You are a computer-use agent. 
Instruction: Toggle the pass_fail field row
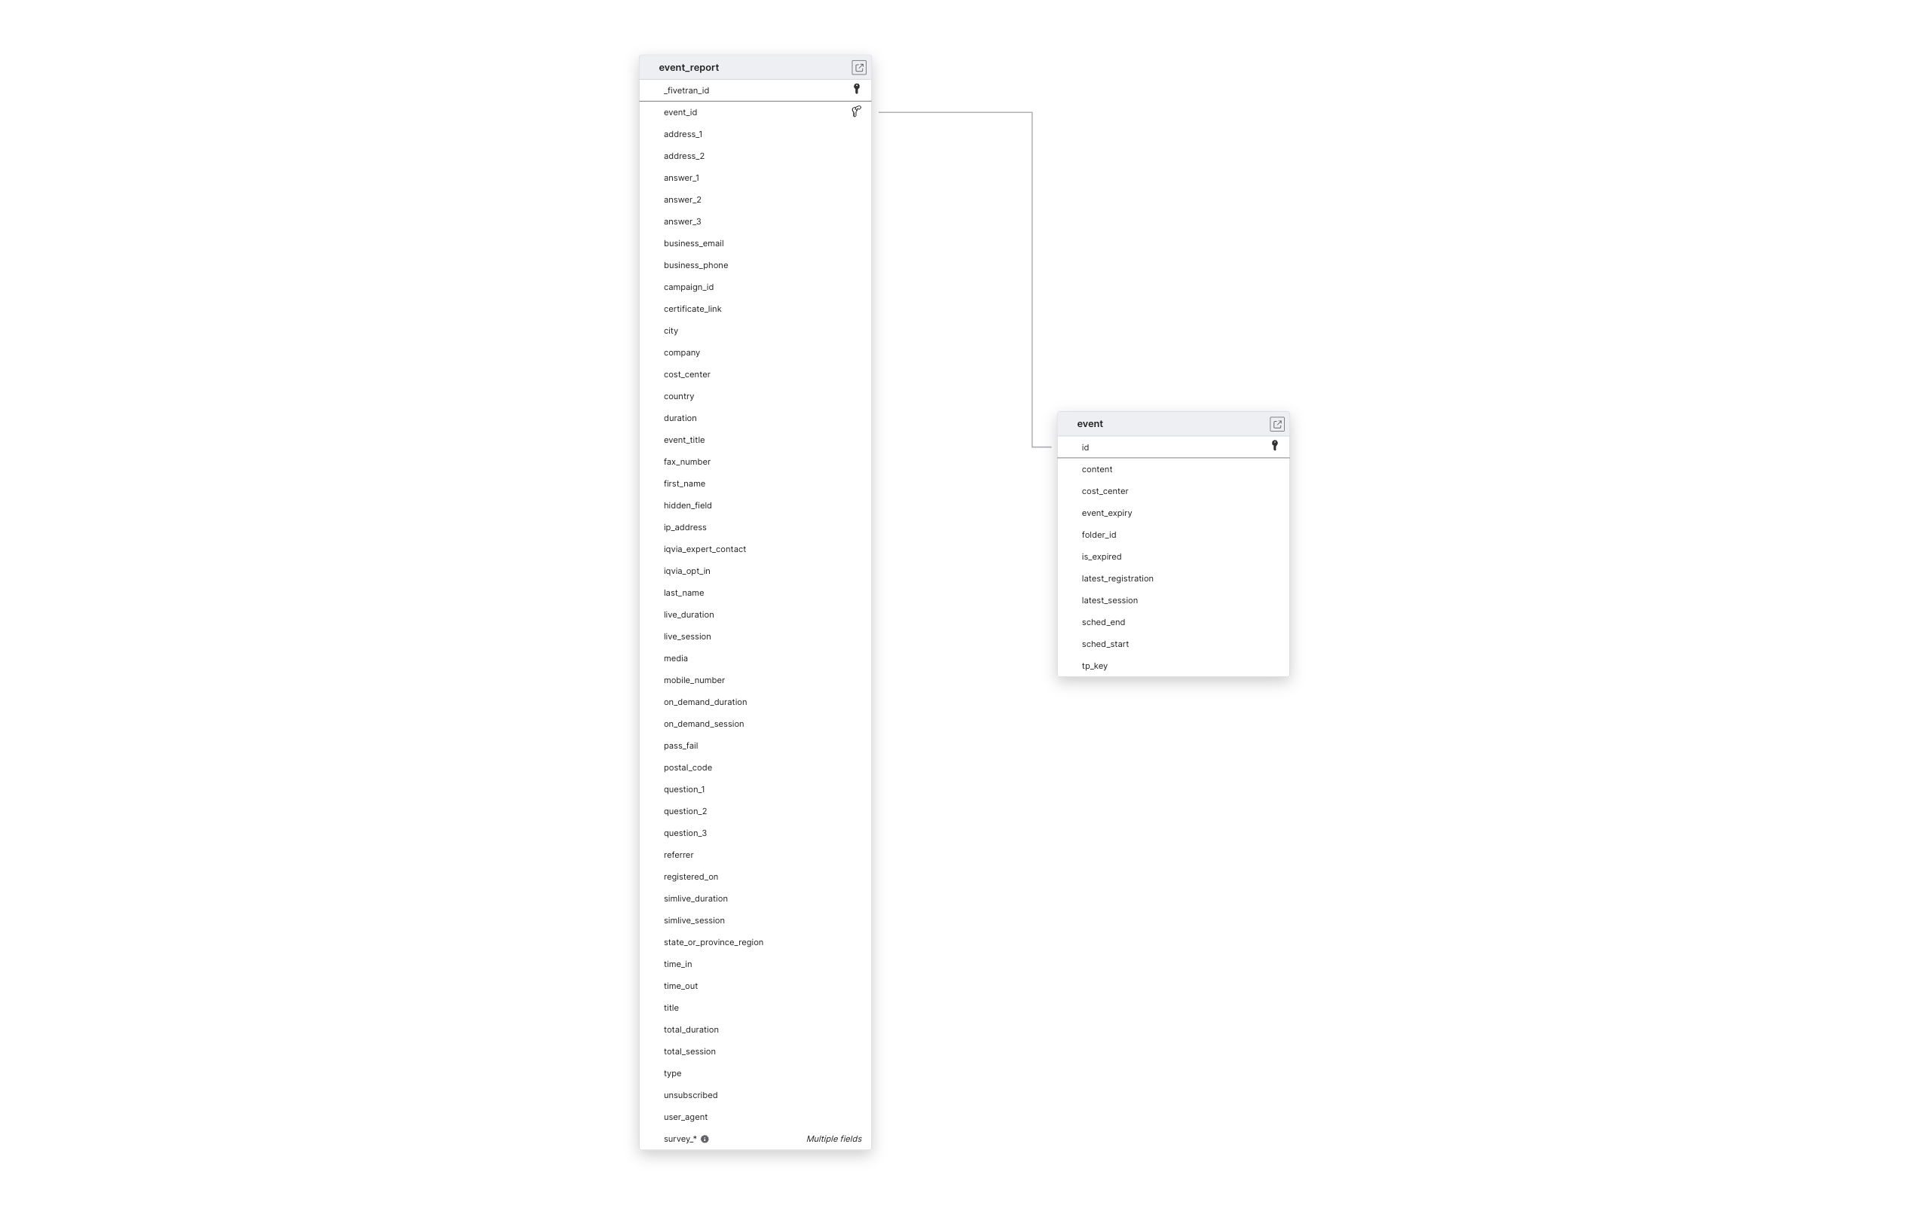[757, 746]
